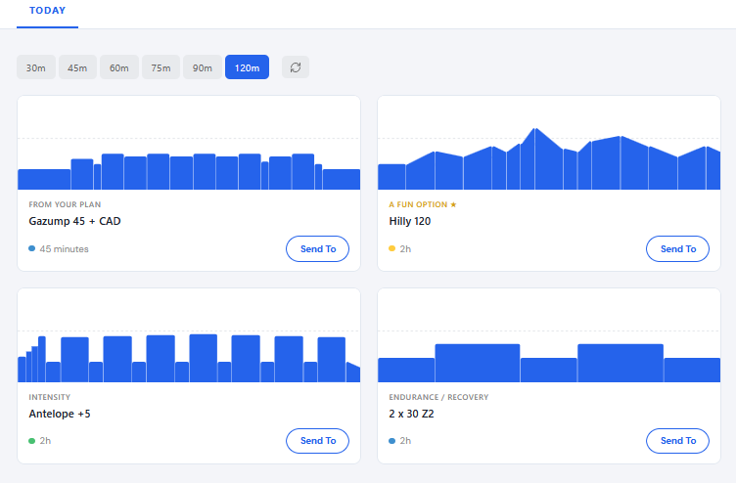Send the 2 x 30 Z2 workout
This screenshot has height=483, width=736.
678,441
